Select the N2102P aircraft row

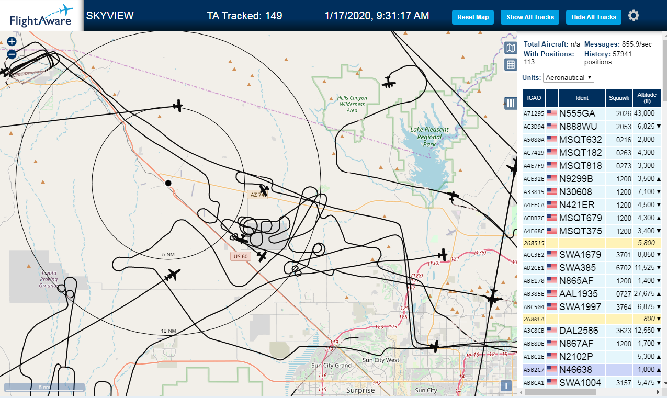[592, 356]
